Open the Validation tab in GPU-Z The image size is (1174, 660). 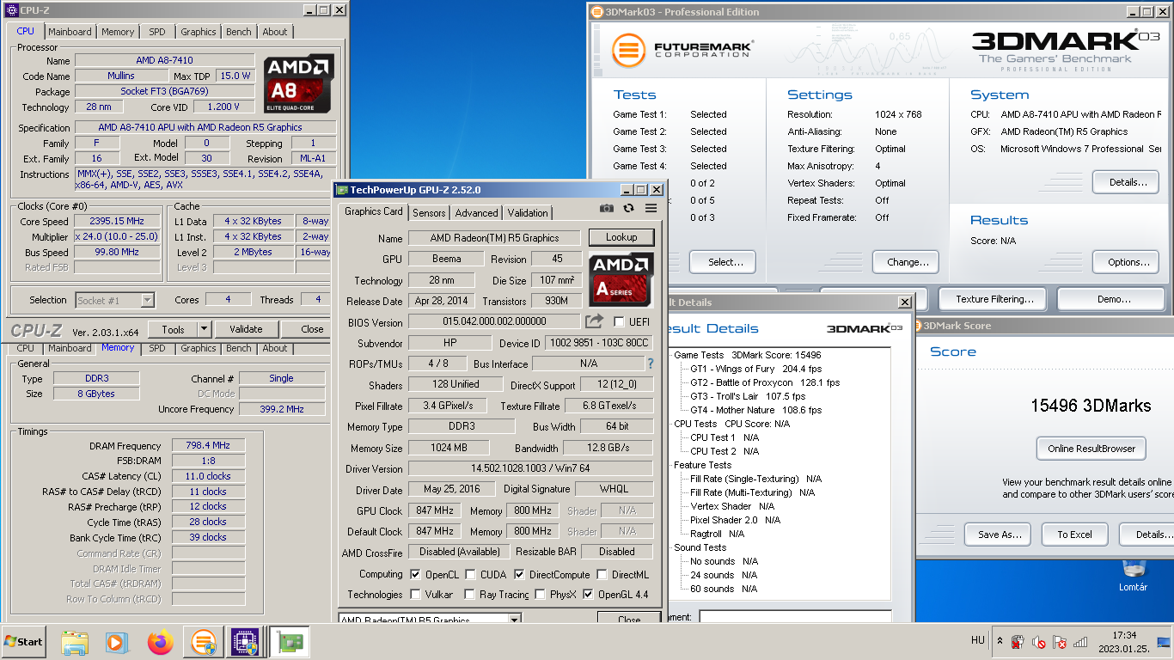coord(528,213)
